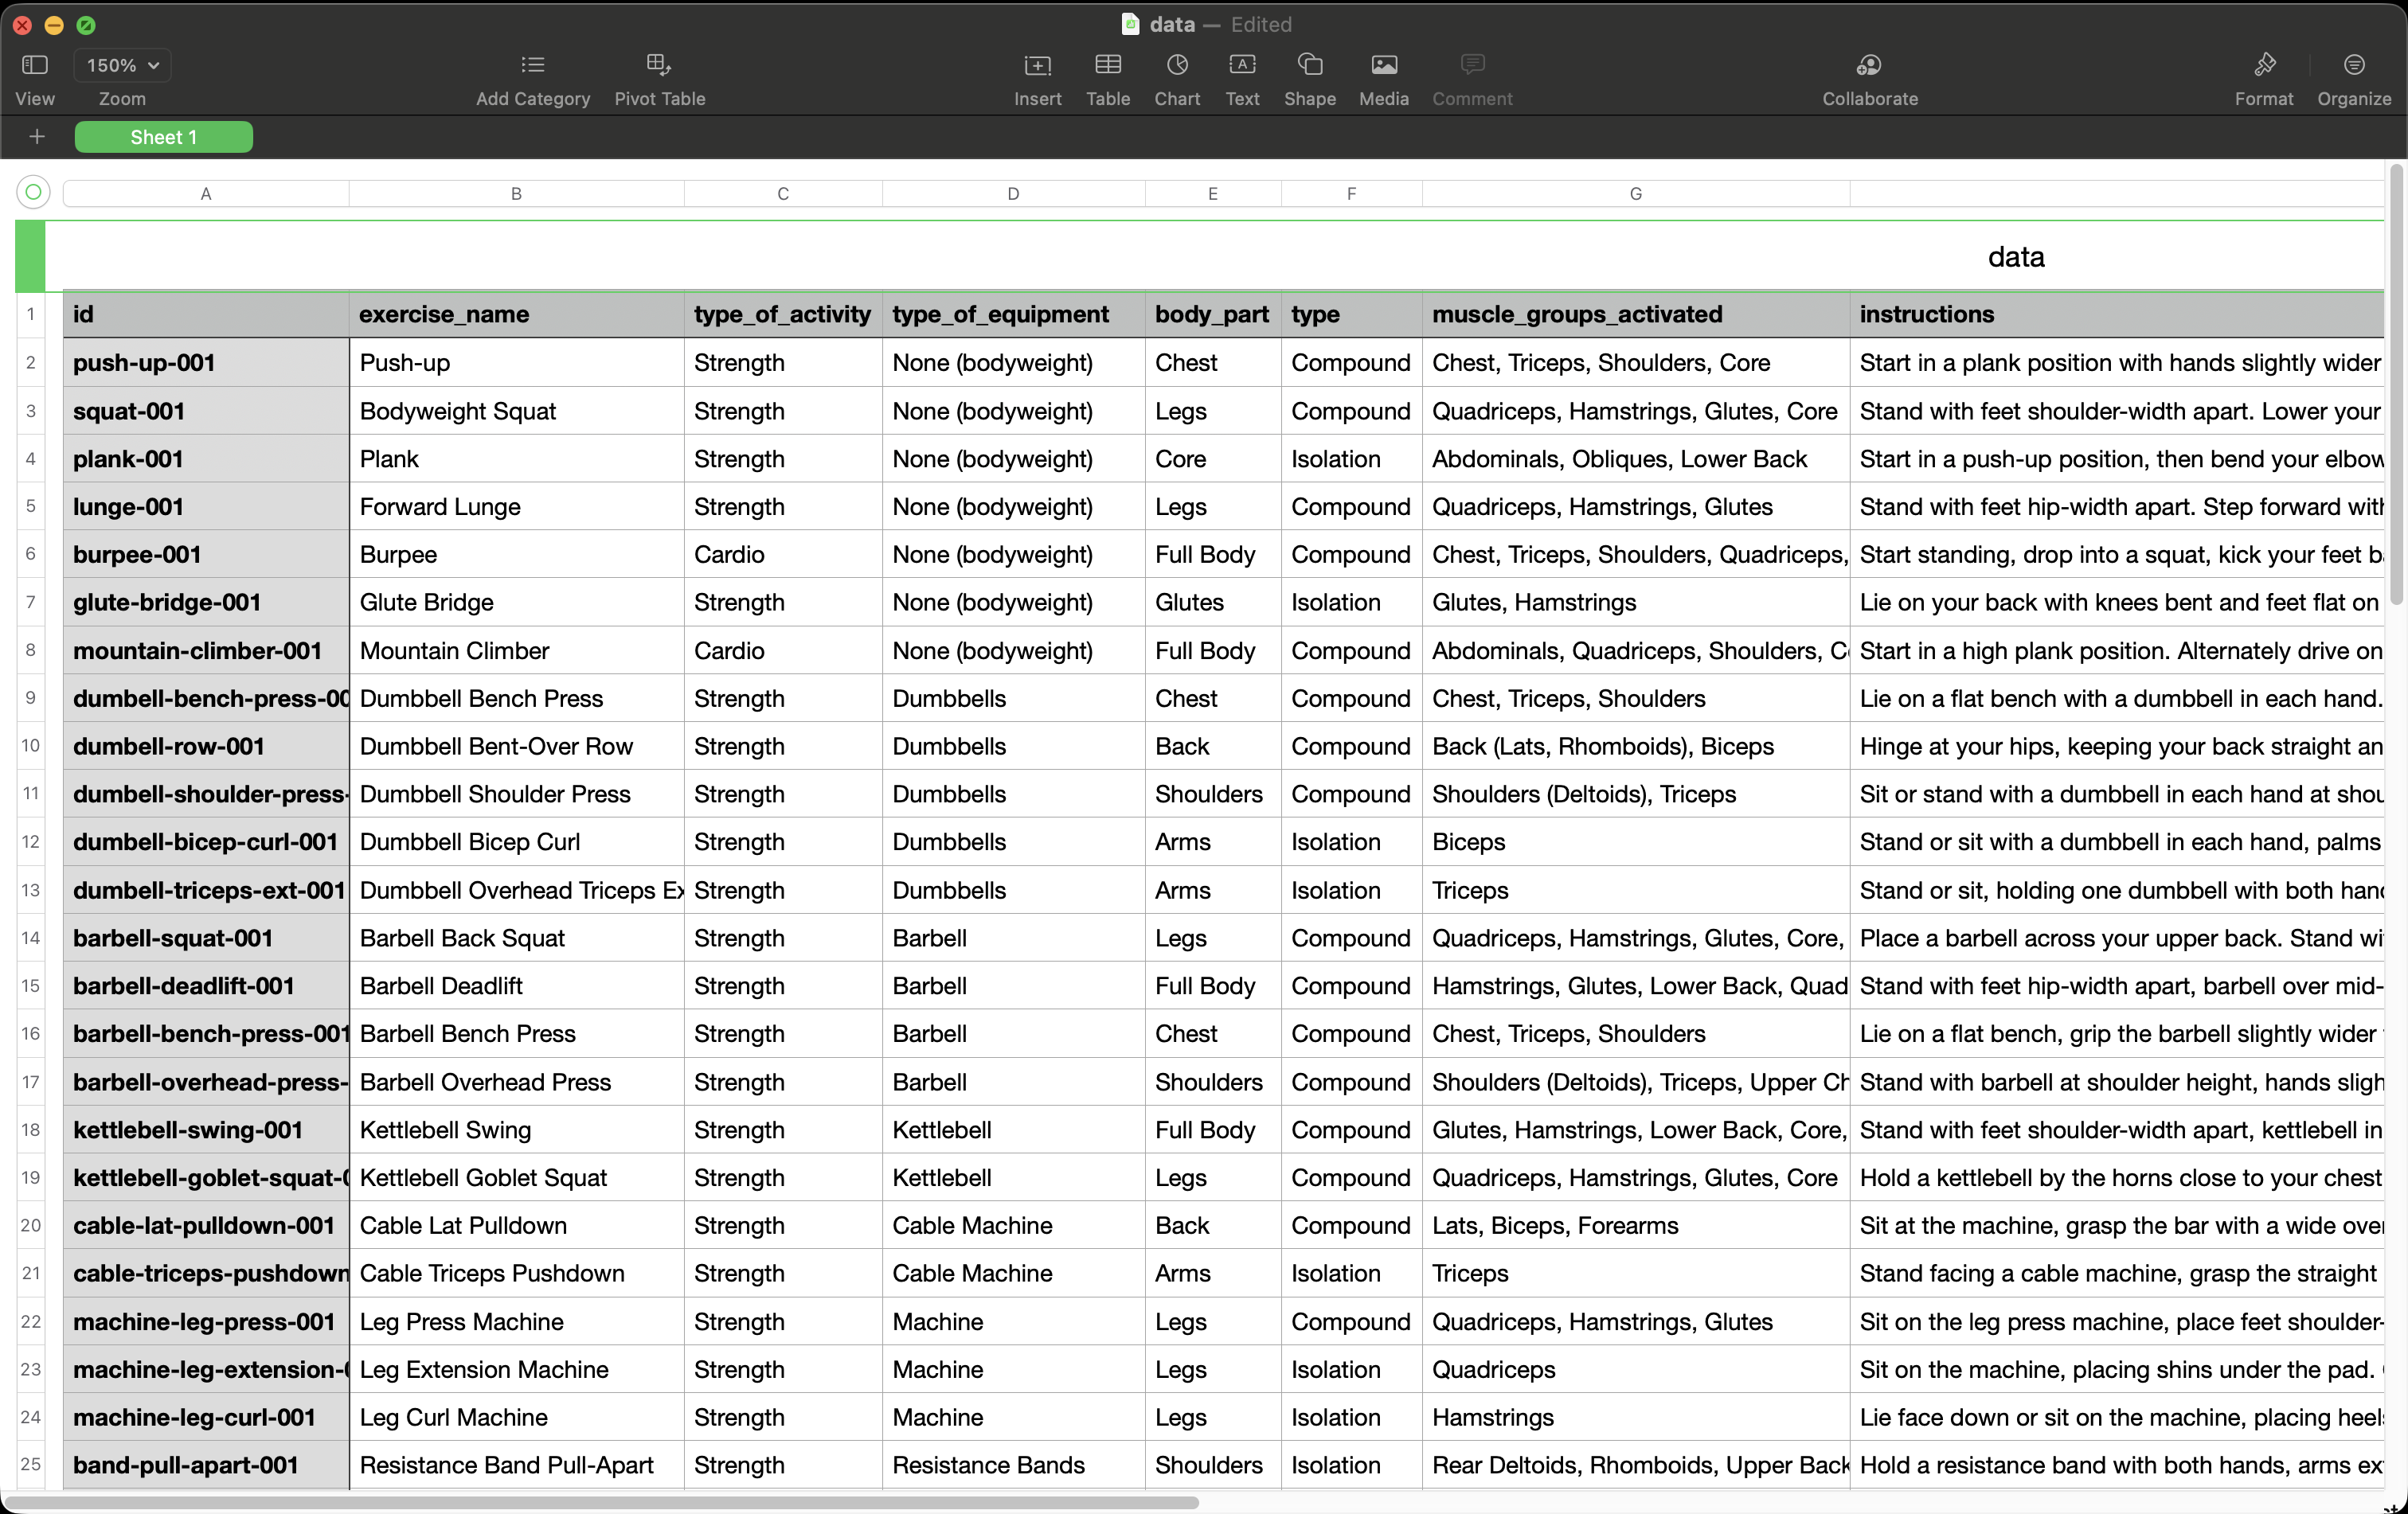2408x1514 pixels.
Task: Select the Quadriceps cell in Leg Extension row
Action: tap(1636, 1369)
